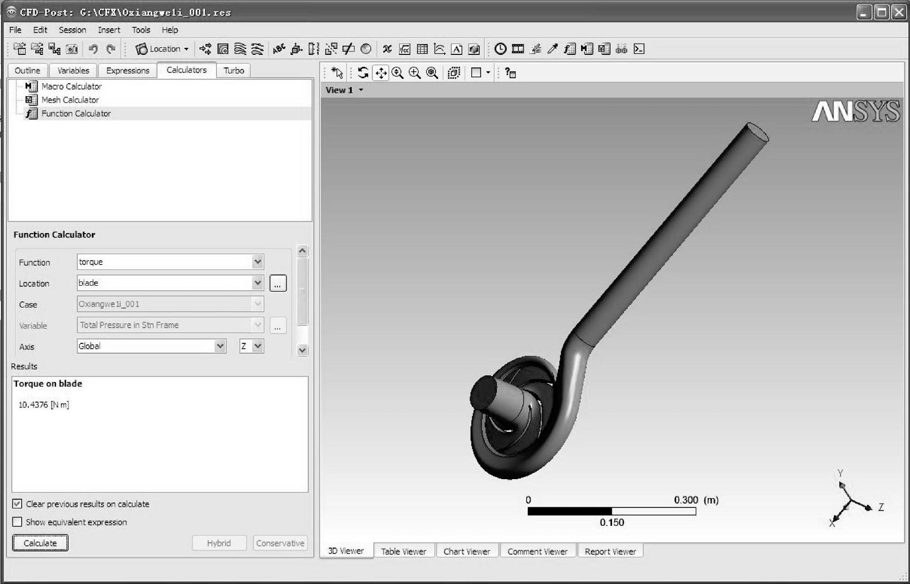Switch to the Turbo tab
This screenshot has width=910, height=584.
[x=234, y=71]
